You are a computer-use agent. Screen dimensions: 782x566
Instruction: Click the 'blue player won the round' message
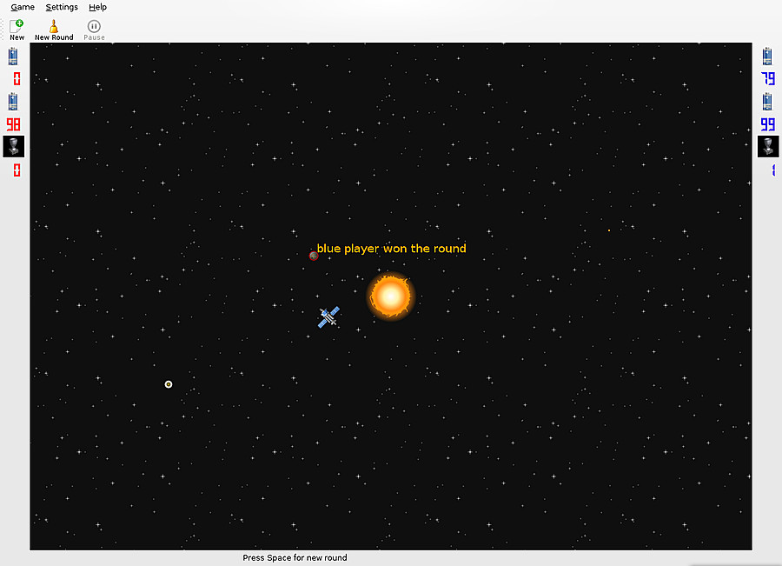[392, 249]
